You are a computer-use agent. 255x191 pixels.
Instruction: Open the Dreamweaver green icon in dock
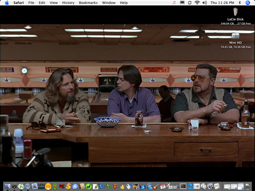[x=89, y=187]
